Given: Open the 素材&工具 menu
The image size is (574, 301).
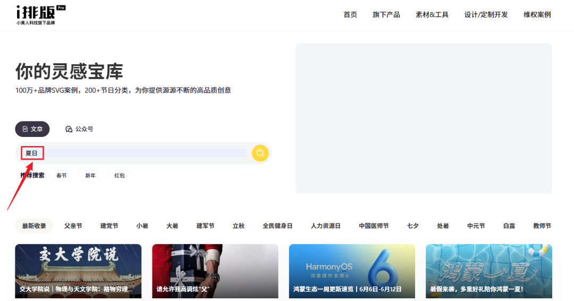Looking at the screenshot, I should [x=432, y=15].
